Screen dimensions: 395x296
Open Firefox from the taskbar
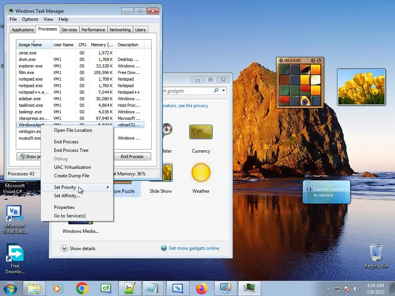[201, 288]
